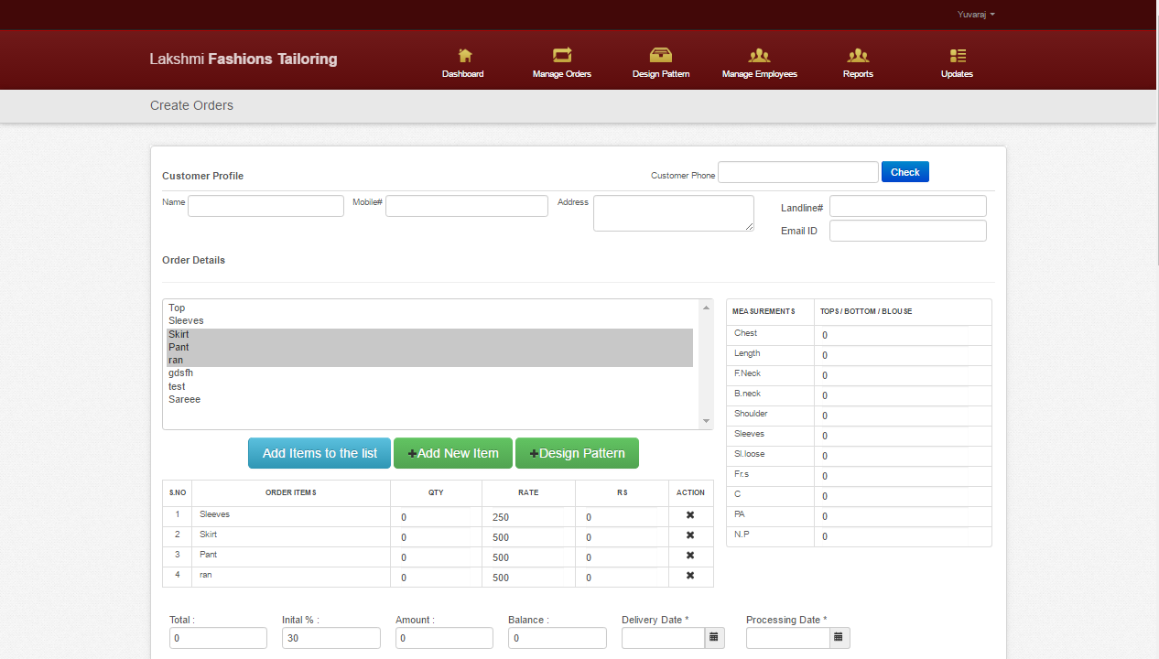Select test in the items list

coord(429,387)
